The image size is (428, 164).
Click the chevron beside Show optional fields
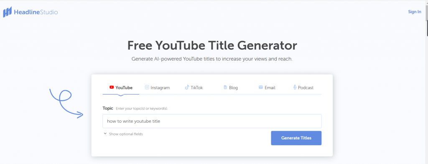(105, 134)
